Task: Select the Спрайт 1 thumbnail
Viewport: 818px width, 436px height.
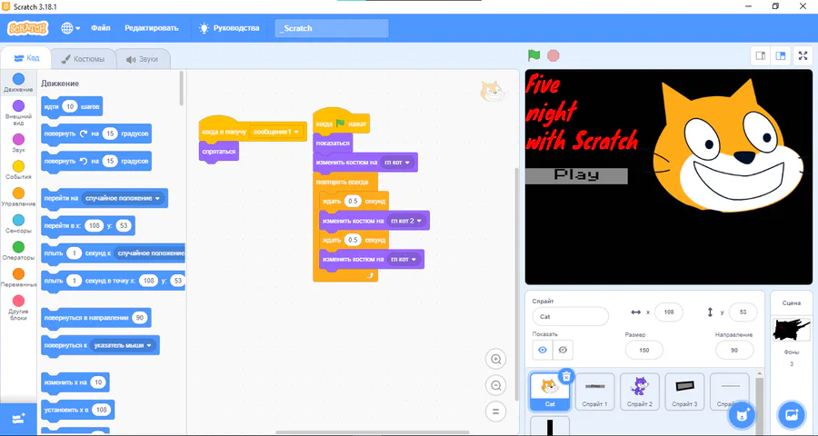Action: pos(594,391)
